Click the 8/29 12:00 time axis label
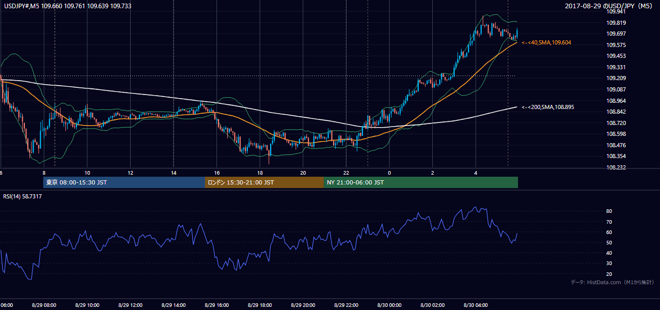 coord(130,305)
